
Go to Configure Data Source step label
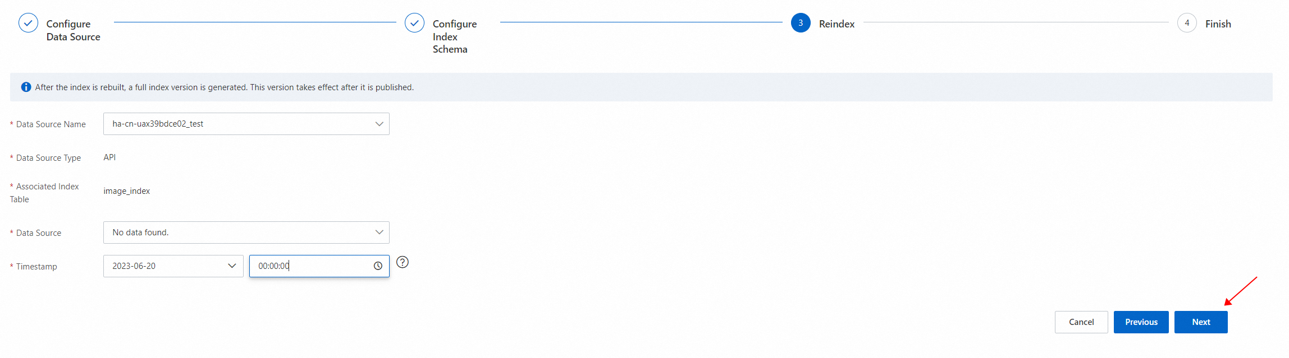(73, 30)
